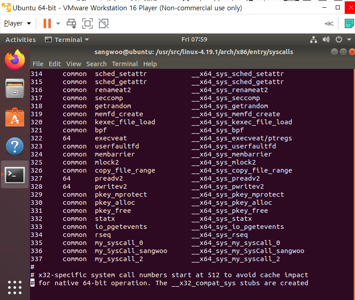Open the power options dropdown next to pause
Image resolution: width=355 pixels, height=300 pixels.
click(58, 23)
